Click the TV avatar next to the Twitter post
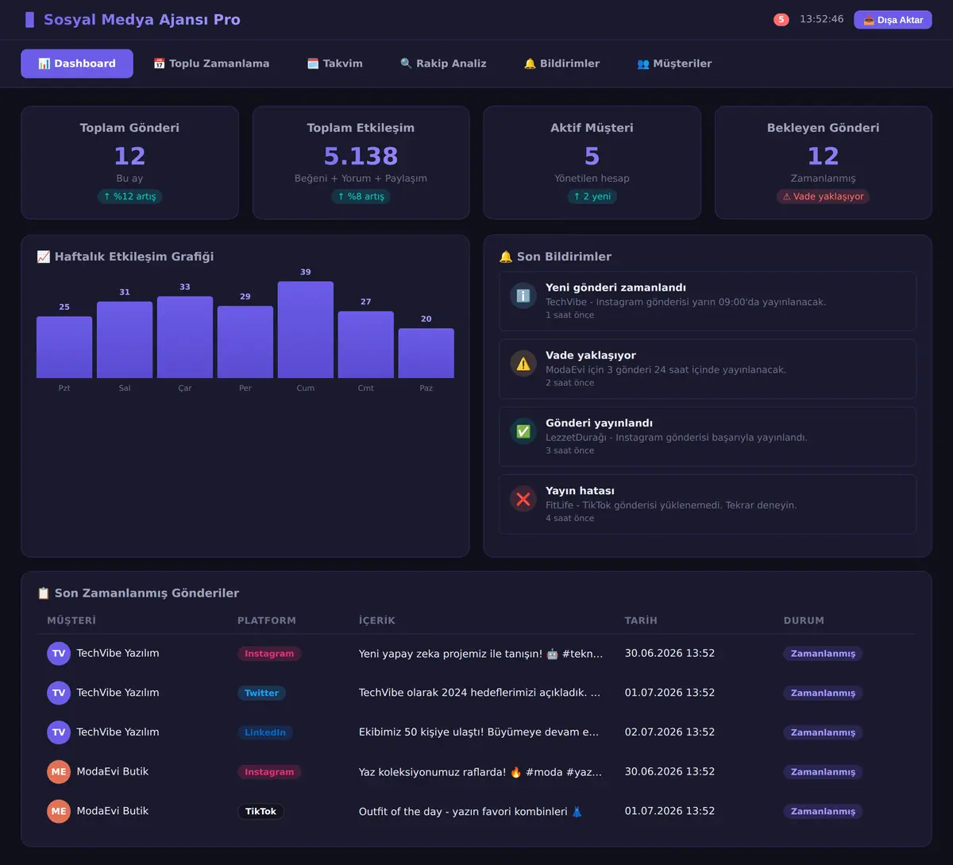This screenshot has width=953, height=865. pyautogui.click(x=59, y=693)
